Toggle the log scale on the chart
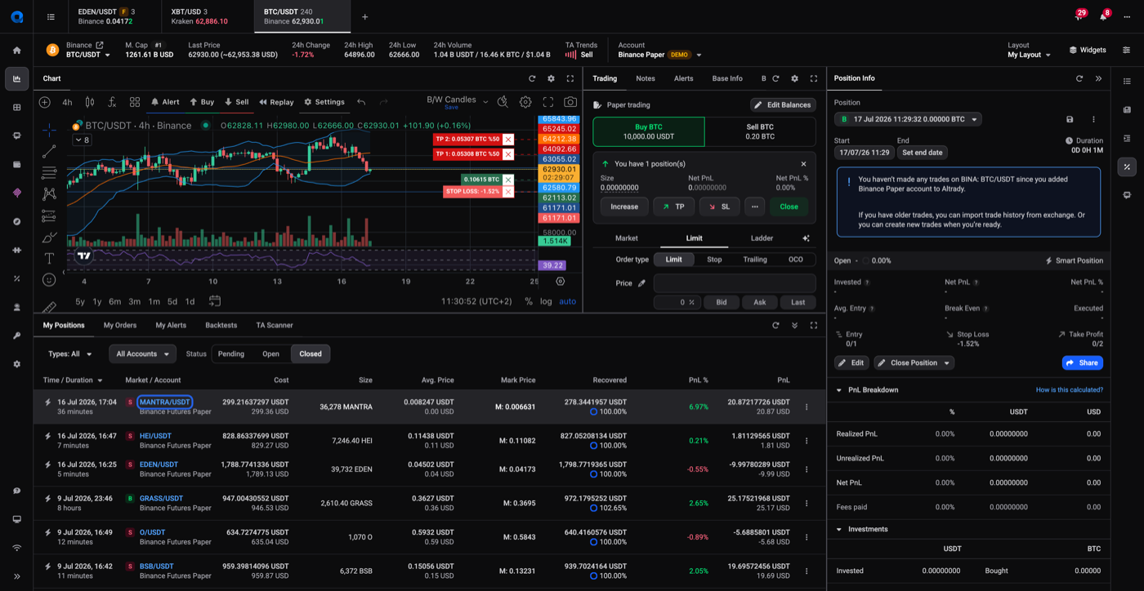The image size is (1144, 591). [x=546, y=301]
